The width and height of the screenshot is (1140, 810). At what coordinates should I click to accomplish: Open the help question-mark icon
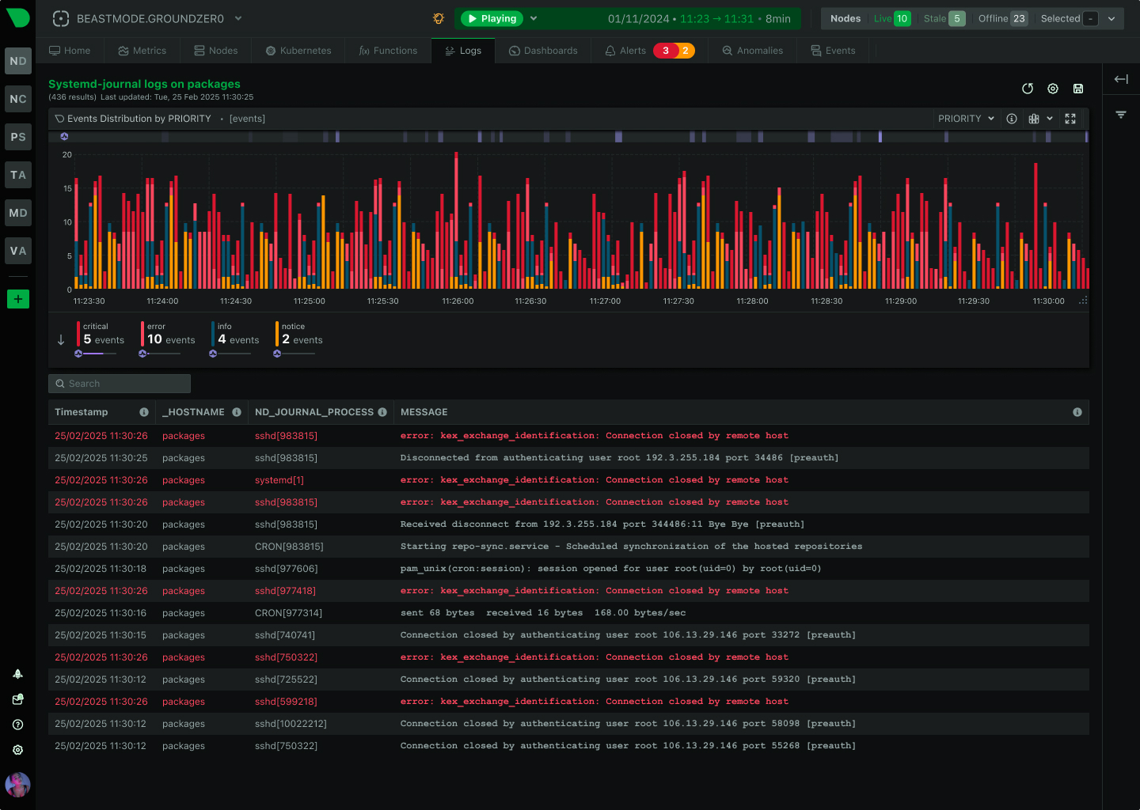[17, 725]
